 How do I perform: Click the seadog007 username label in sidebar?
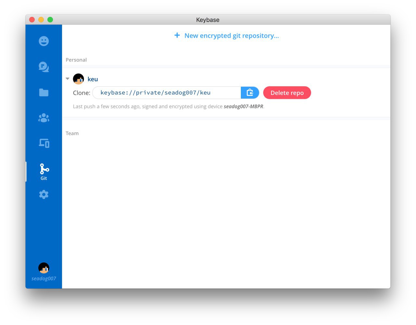click(x=44, y=278)
